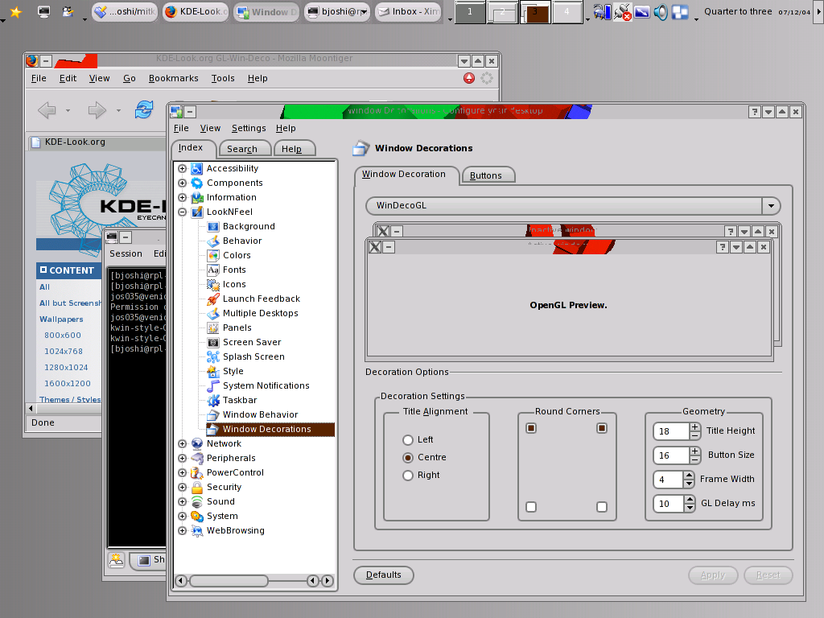824x618 pixels.
Task: Click the Panels module icon
Action: click(x=212, y=328)
